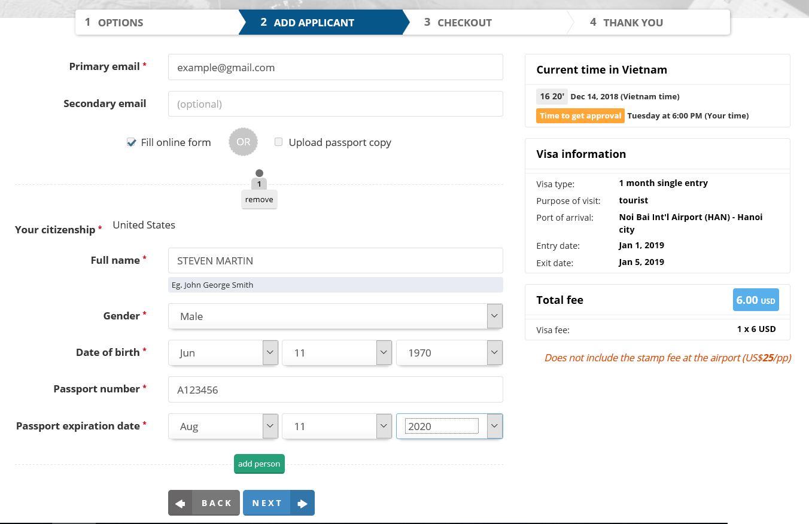
Task: Open the passport expiration year dropdown
Action: [449, 426]
